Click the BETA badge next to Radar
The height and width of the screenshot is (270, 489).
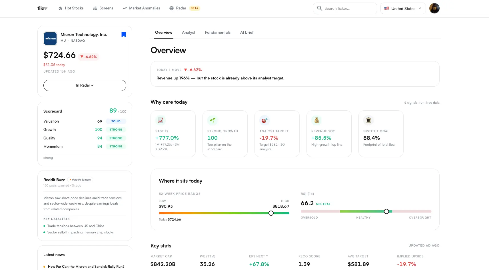(x=195, y=8)
